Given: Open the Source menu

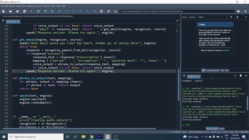Looking at the screenshot, I should (x=19, y=6).
